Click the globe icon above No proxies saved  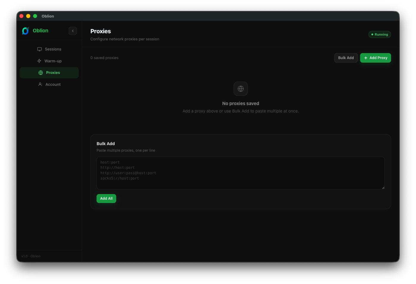[x=241, y=89]
